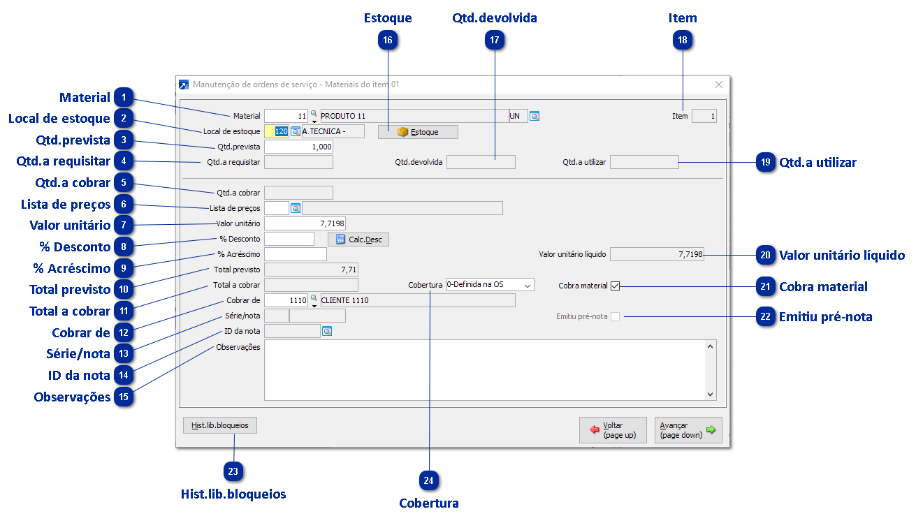This screenshot has height=523, width=916.
Task: Toggle the Cobra material checkbox
Action: 615,286
